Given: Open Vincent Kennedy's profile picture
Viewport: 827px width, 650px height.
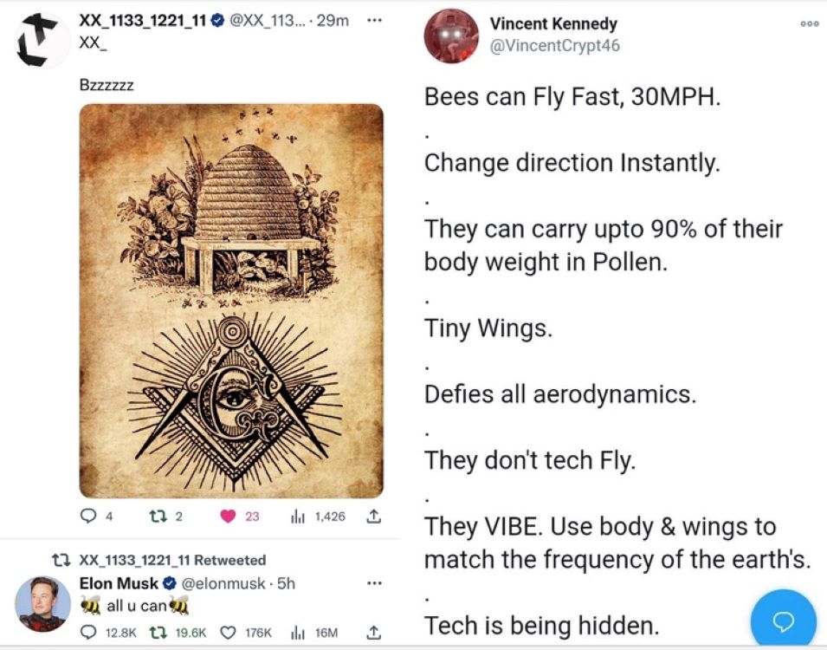Looking at the screenshot, I should tap(451, 36).
